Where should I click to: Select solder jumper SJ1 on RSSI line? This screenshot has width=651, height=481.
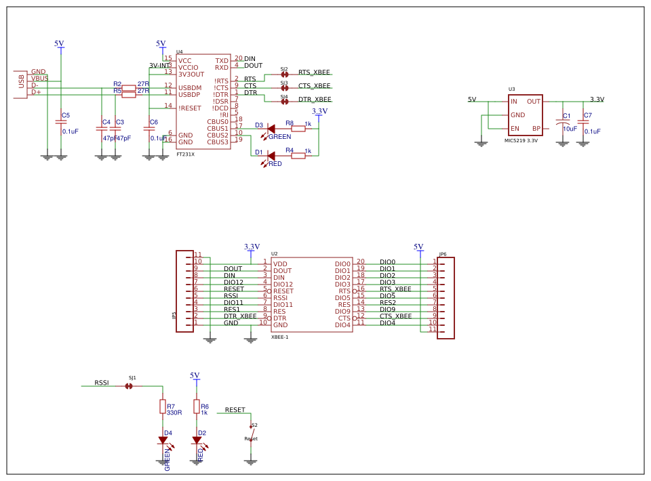point(129,386)
